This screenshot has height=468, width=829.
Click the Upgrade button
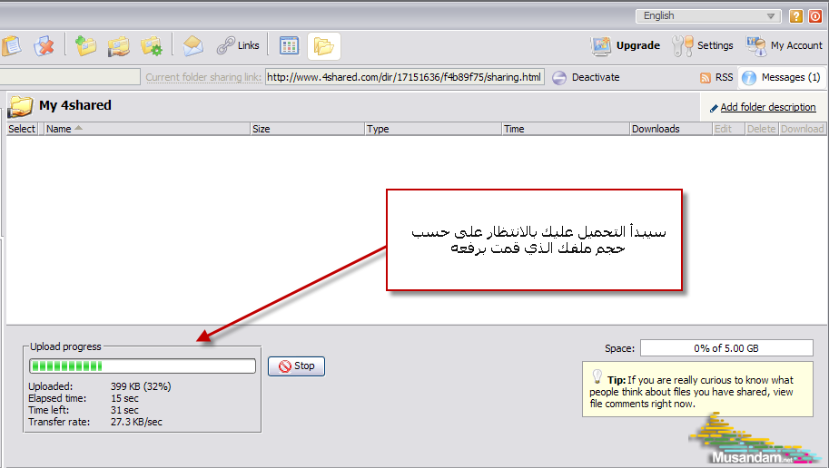[626, 46]
